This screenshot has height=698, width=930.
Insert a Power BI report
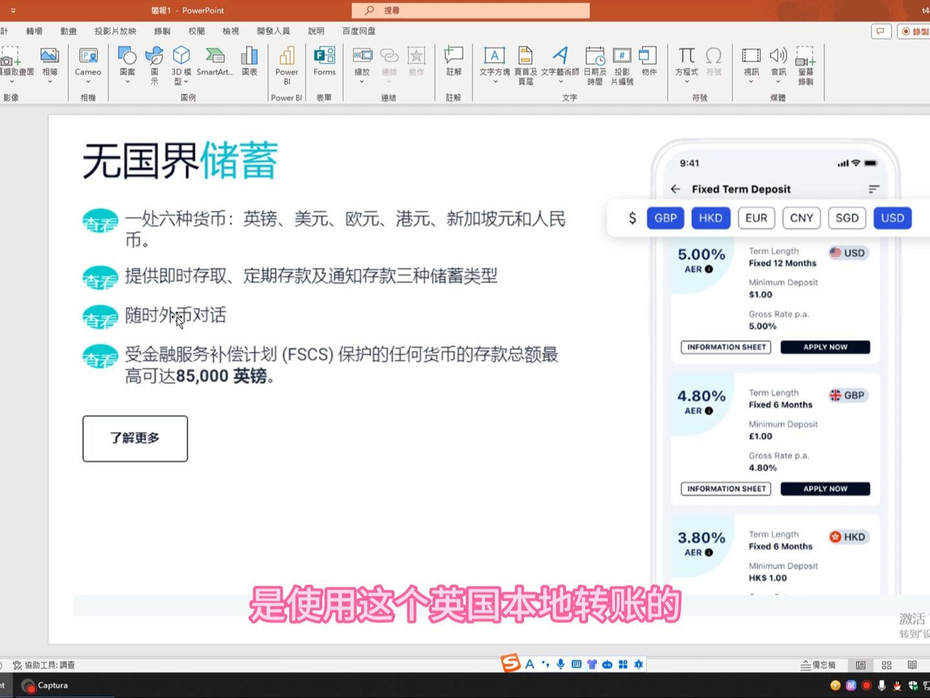pos(287,65)
